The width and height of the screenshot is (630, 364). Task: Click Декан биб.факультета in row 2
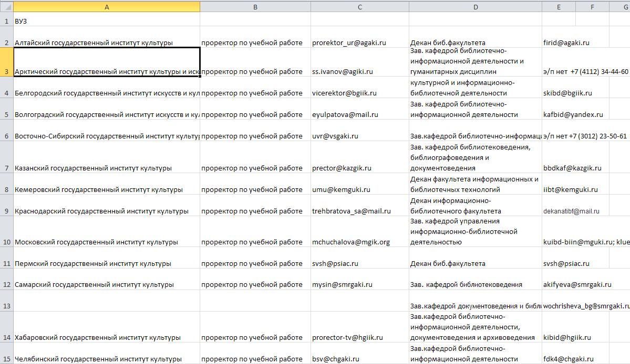pos(476,37)
